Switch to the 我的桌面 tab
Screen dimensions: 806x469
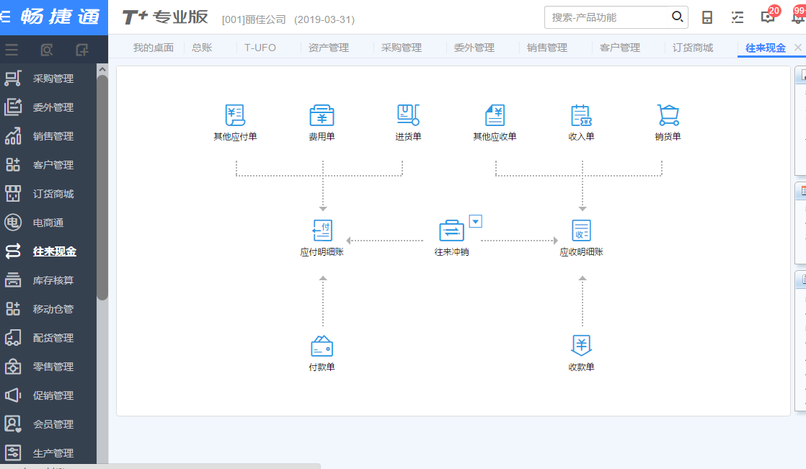[x=153, y=48]
